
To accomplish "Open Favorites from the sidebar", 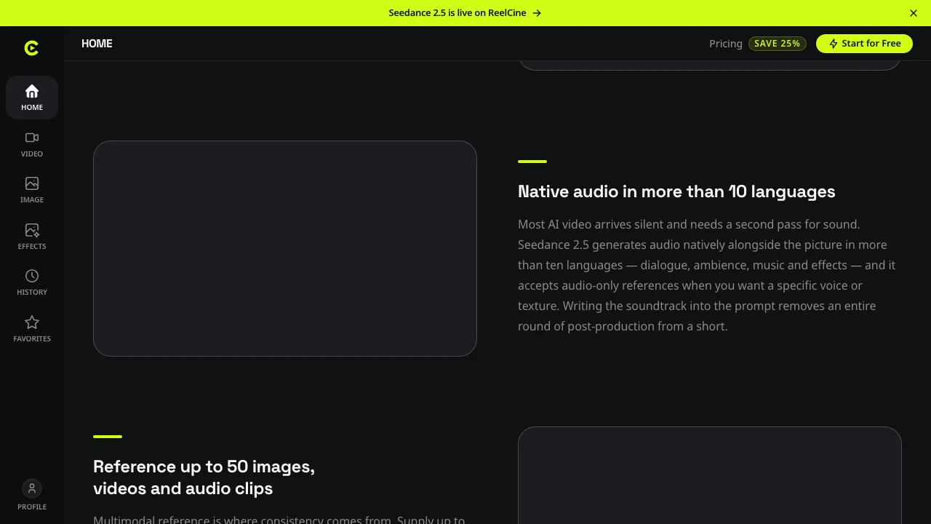I will click(32, 329).
